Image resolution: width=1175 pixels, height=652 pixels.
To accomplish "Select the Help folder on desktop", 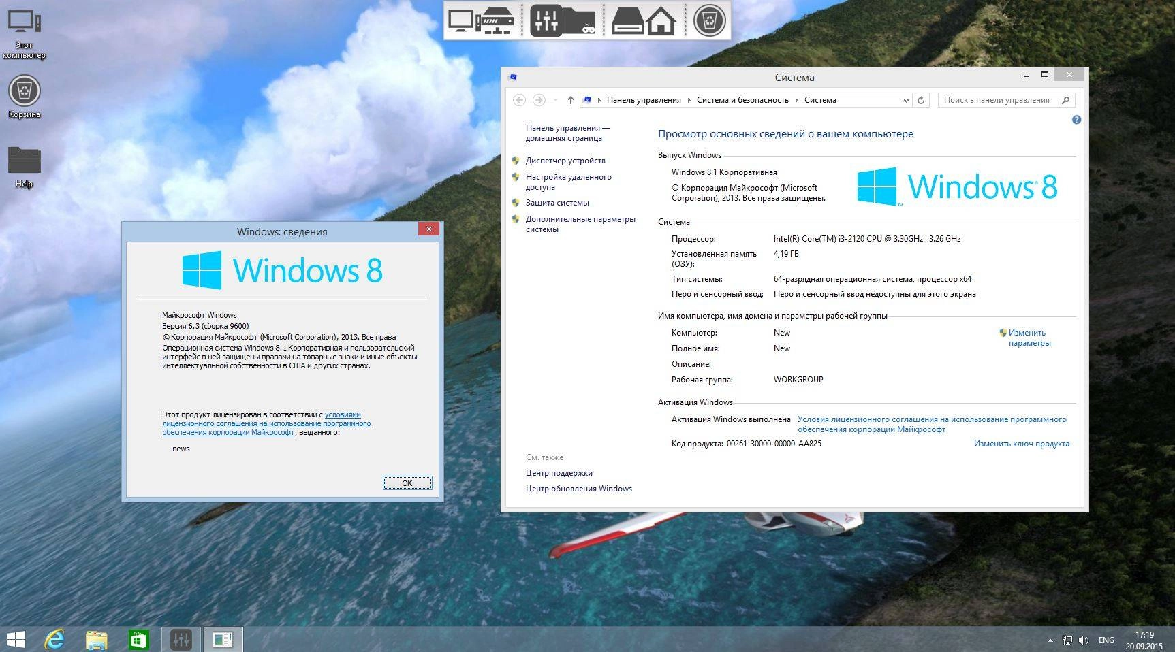I will click(x=25, y=167).
